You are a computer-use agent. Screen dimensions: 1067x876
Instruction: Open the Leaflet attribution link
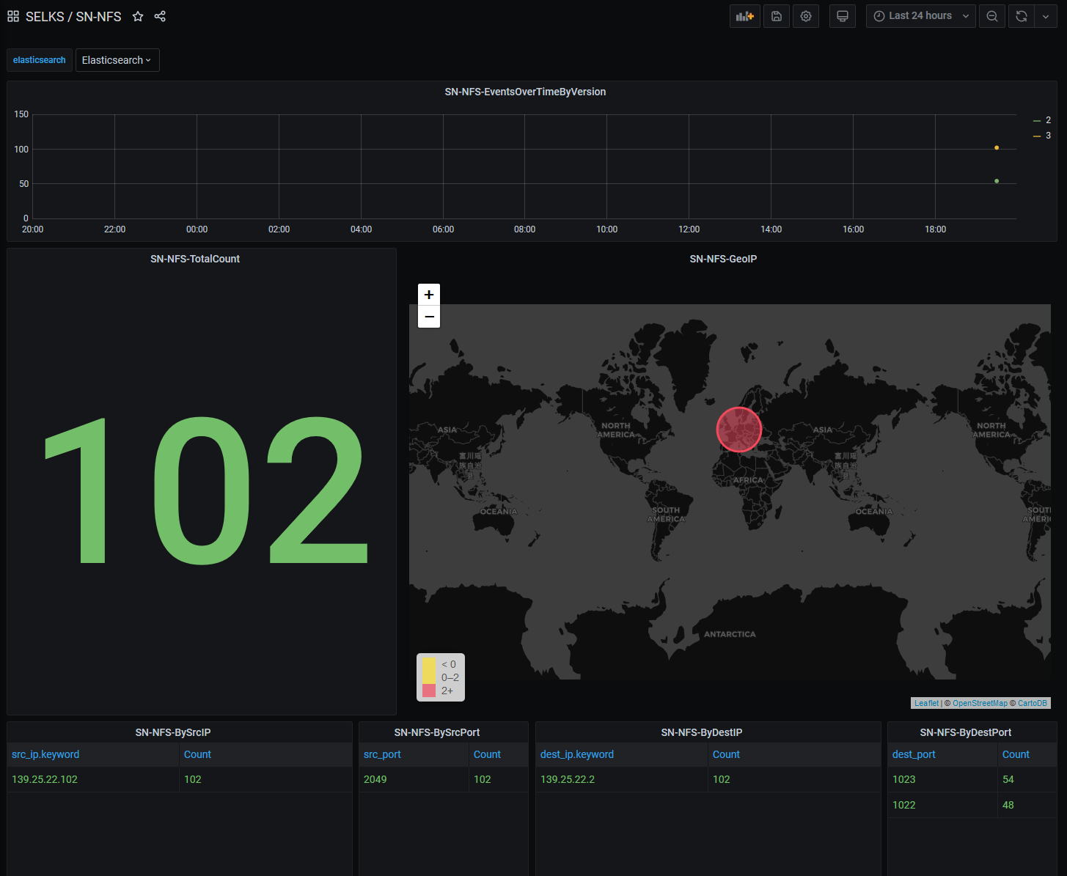(x=926, y=703)
